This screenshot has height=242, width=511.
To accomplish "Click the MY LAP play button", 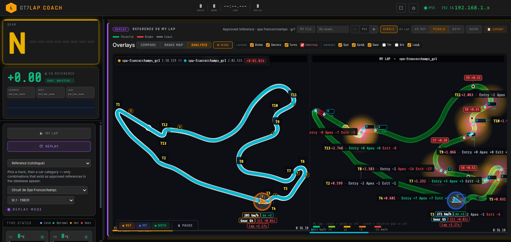I will coord(49,133).
